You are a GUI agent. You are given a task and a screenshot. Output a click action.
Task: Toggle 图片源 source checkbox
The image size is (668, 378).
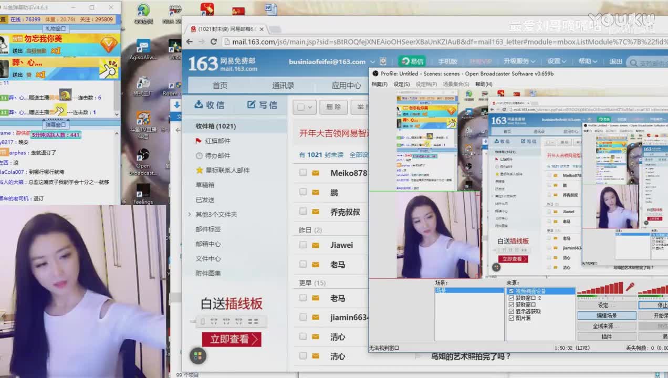(512, 318)
